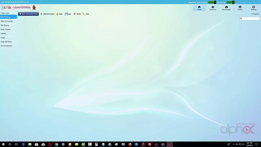Screen dimensions: 261x147
Task: Open FileZilla from the taskbar
Action: pos(150,144)
